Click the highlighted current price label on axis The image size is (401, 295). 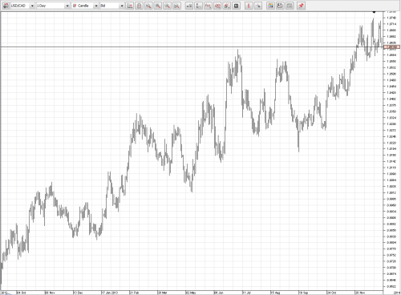[x=392, y=47]
